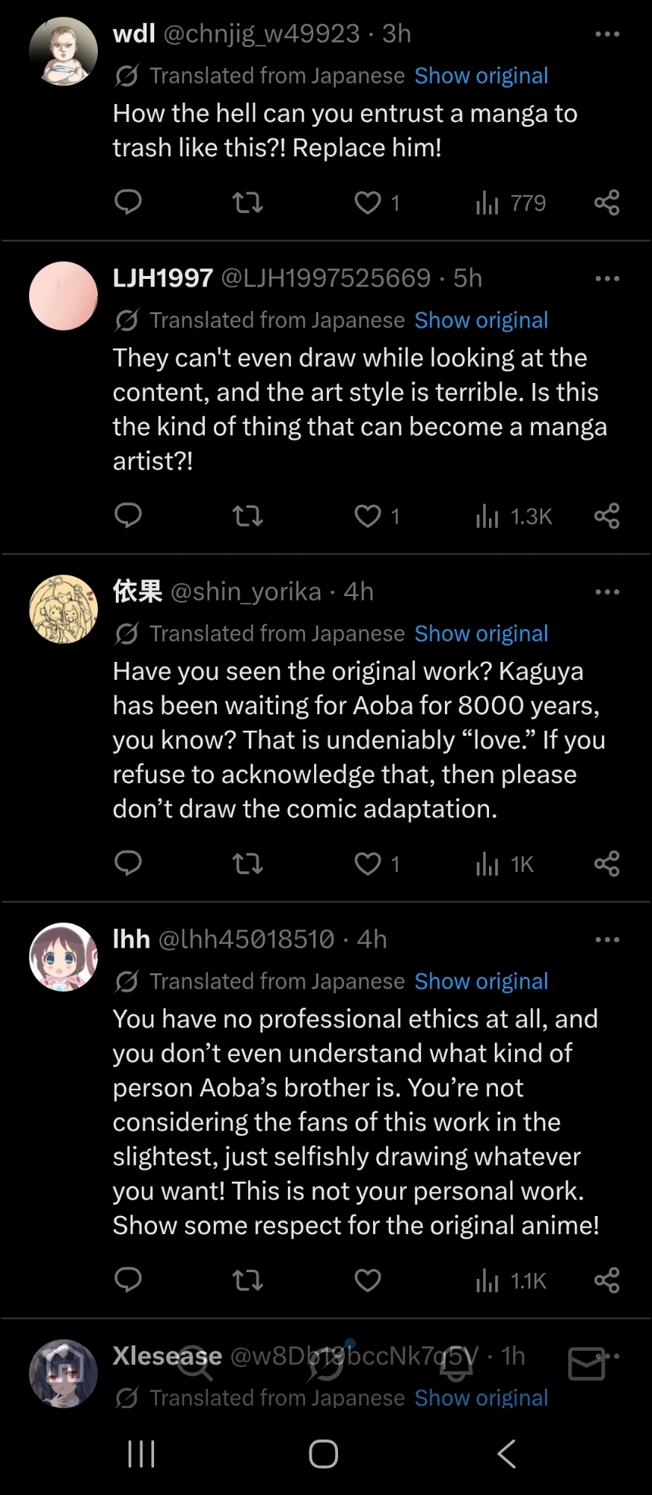Open LJH1997's pink profile avatar
Image resolution: width=652 pixels, height=1495 pixels.
(64, 296)
